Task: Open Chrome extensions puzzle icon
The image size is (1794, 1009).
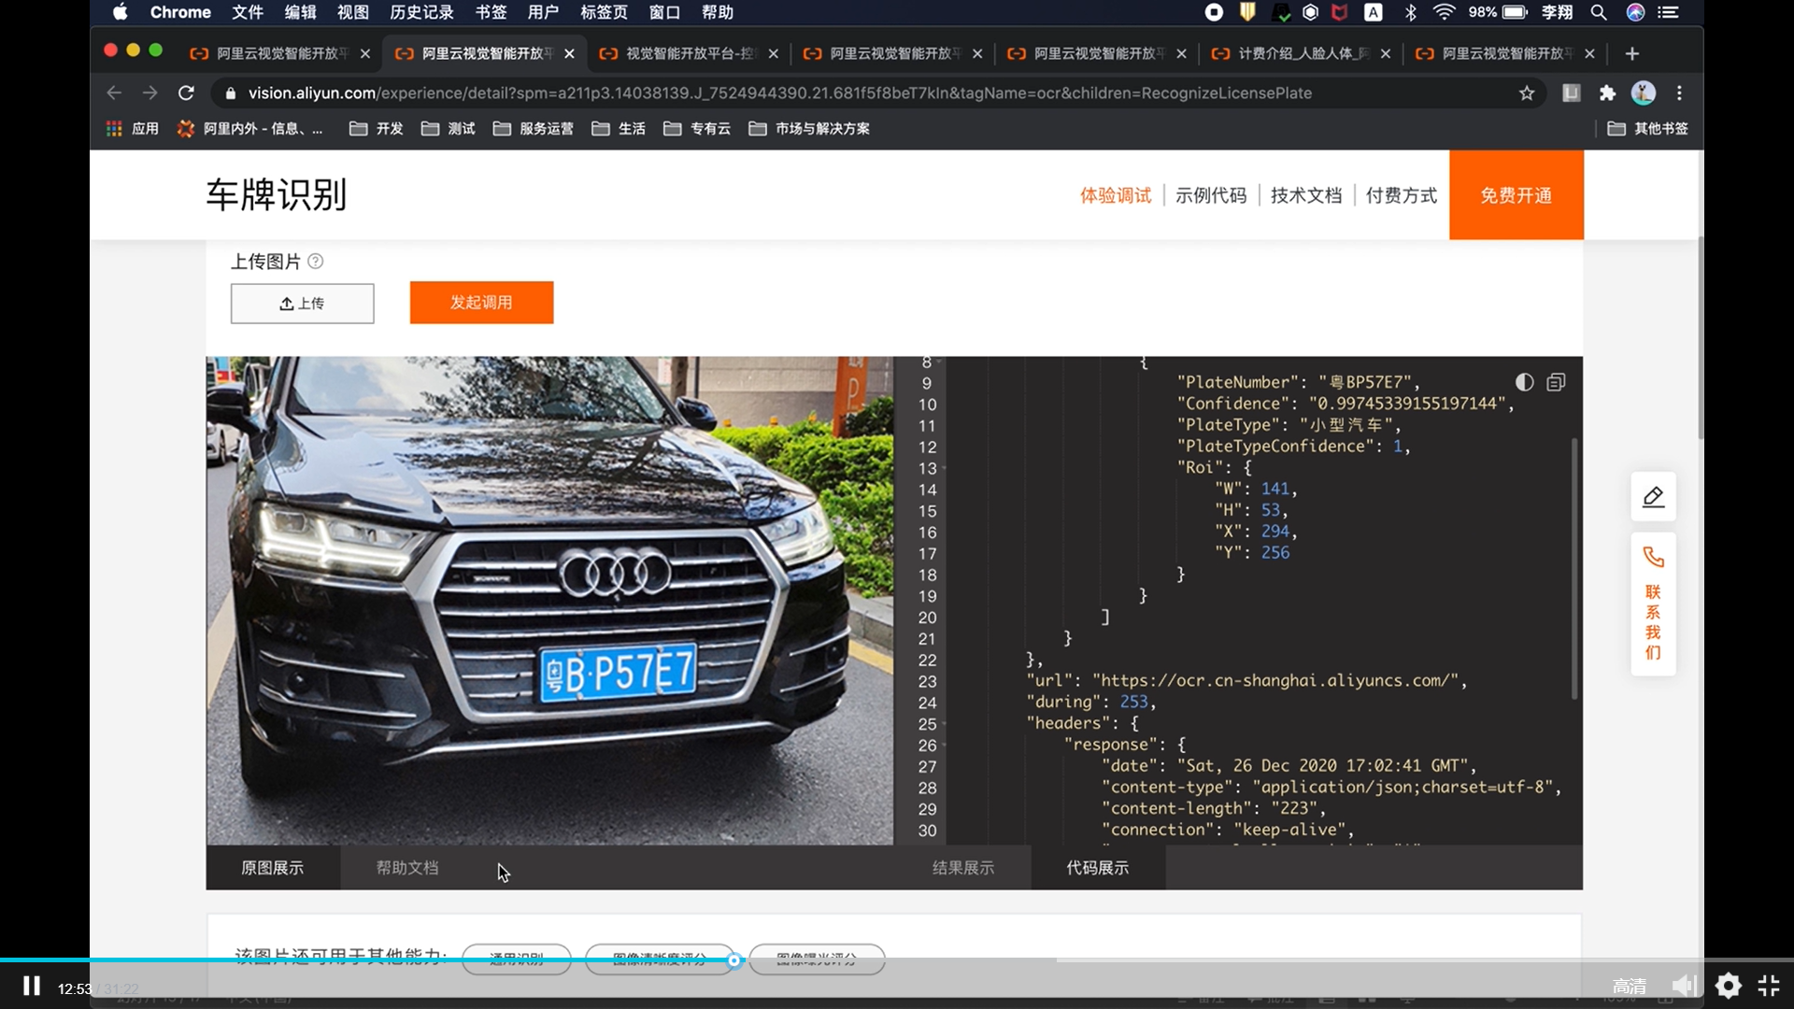Action: 1607,93
